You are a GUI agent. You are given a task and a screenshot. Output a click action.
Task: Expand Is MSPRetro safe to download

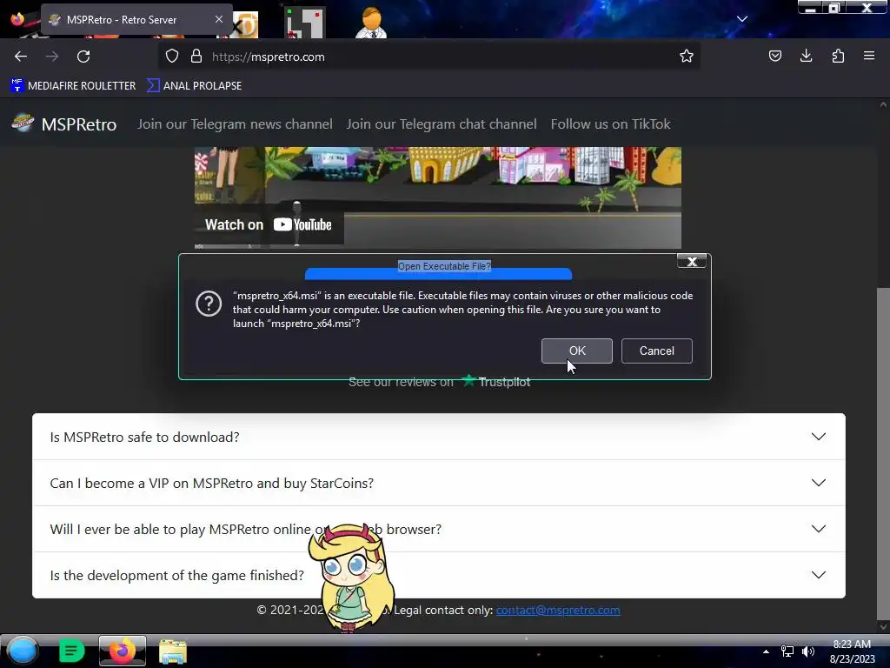pyautogui.click(x=439, y=437)
